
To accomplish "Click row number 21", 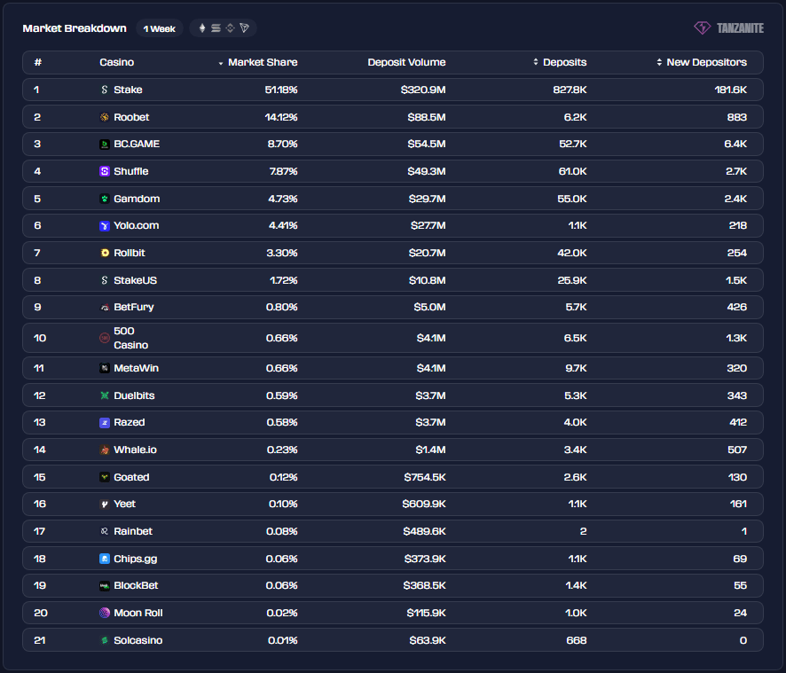I will click(x=40, y=640).
